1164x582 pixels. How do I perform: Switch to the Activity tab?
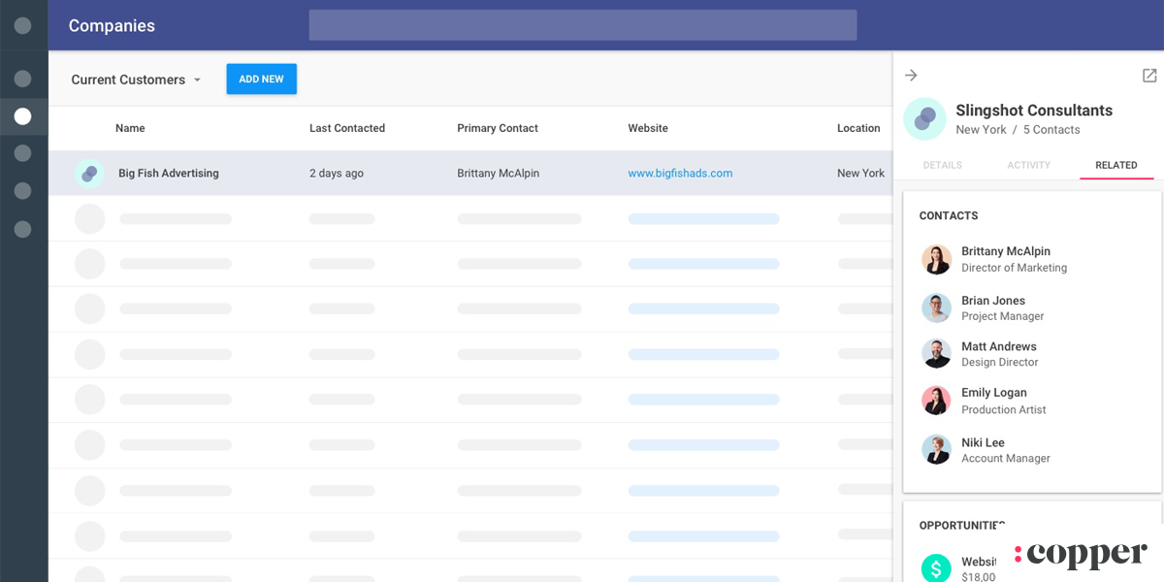click(x=1028, y=165)
